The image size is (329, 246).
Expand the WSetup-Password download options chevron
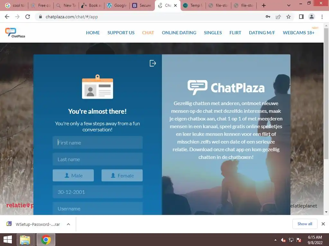point(68,224)
